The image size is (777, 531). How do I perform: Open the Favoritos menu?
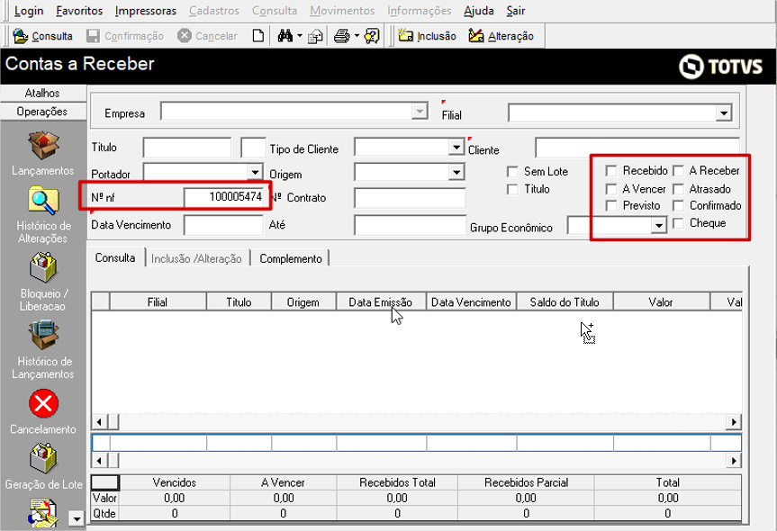tap(79, 11)
